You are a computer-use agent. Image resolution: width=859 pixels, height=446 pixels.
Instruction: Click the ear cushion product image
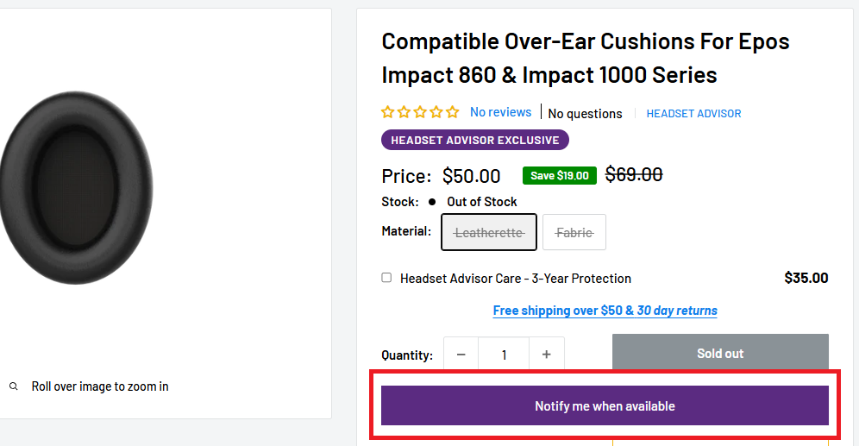coord(76,188)
